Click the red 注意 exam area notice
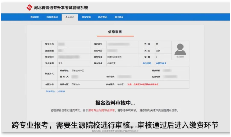The image size is (231, 137). tap(143, 84)
